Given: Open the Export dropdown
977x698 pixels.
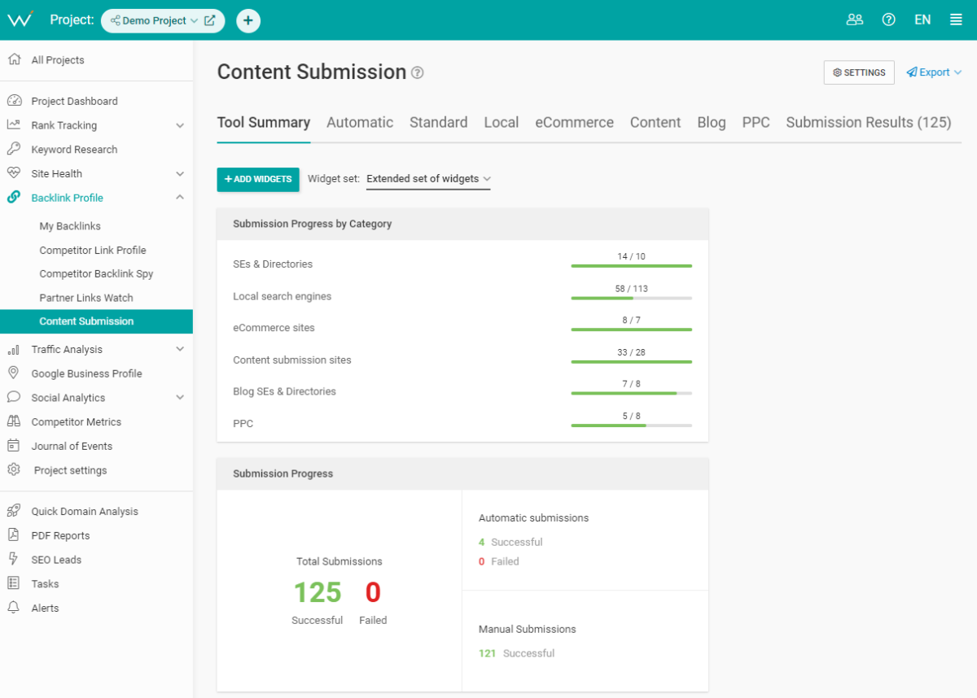Looking at the screenshot, I should click(934, 72).
